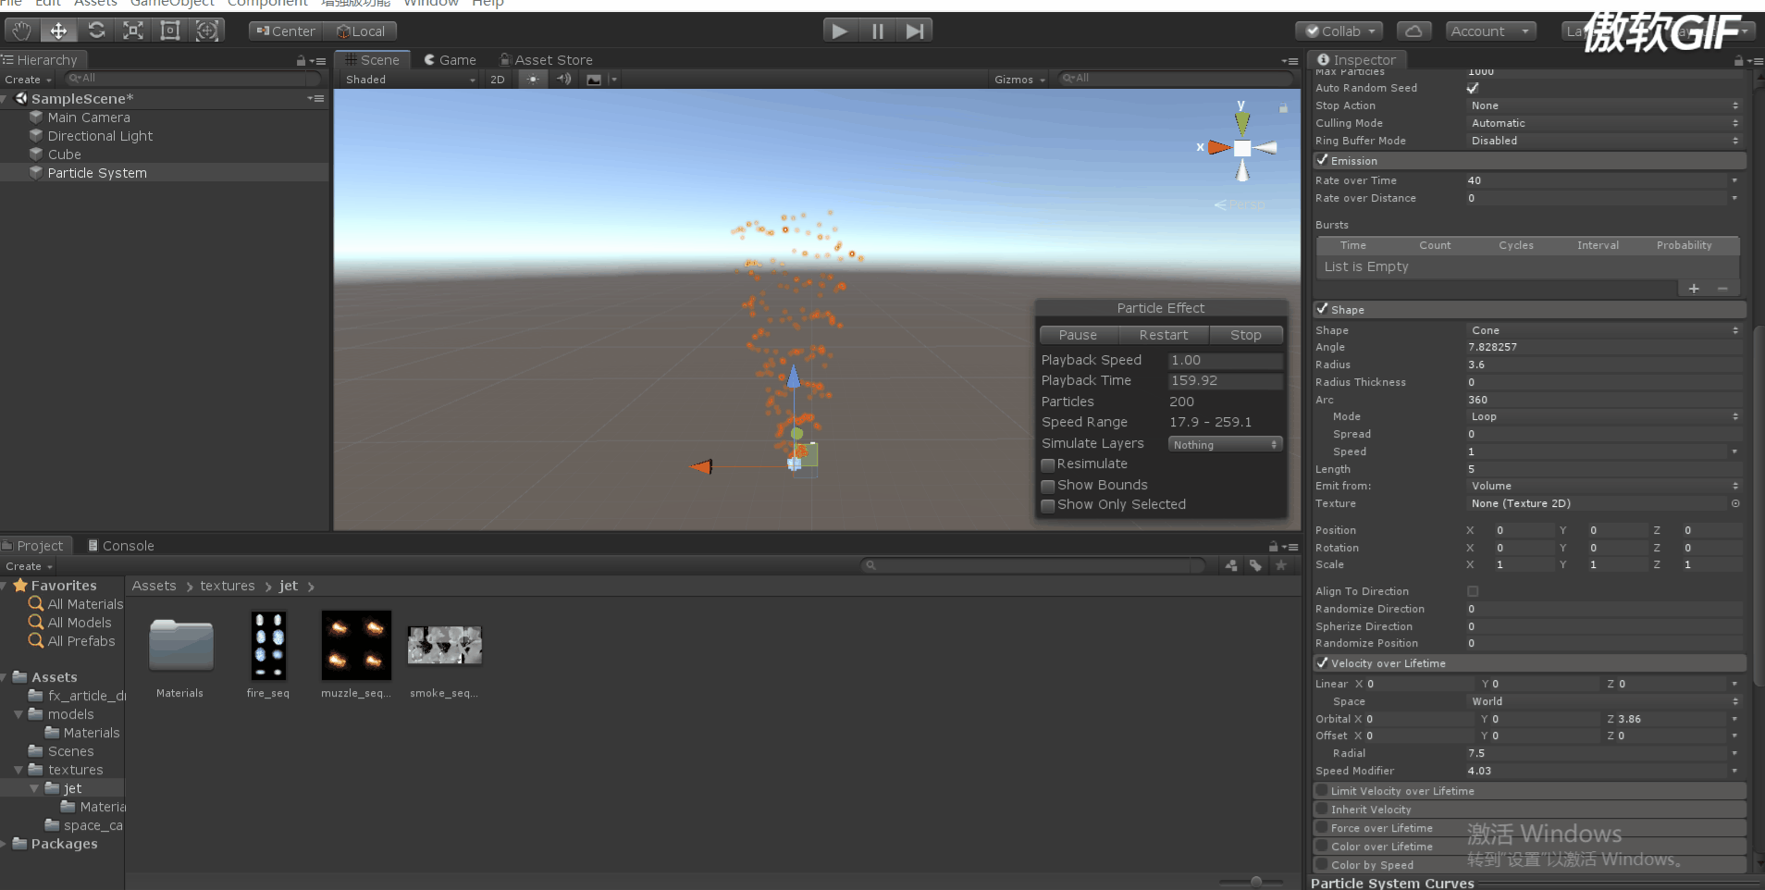This screenshot has height=890, width=1765.
Task: Add a burst with the plus button
Action: click(x=1694, y=289)
